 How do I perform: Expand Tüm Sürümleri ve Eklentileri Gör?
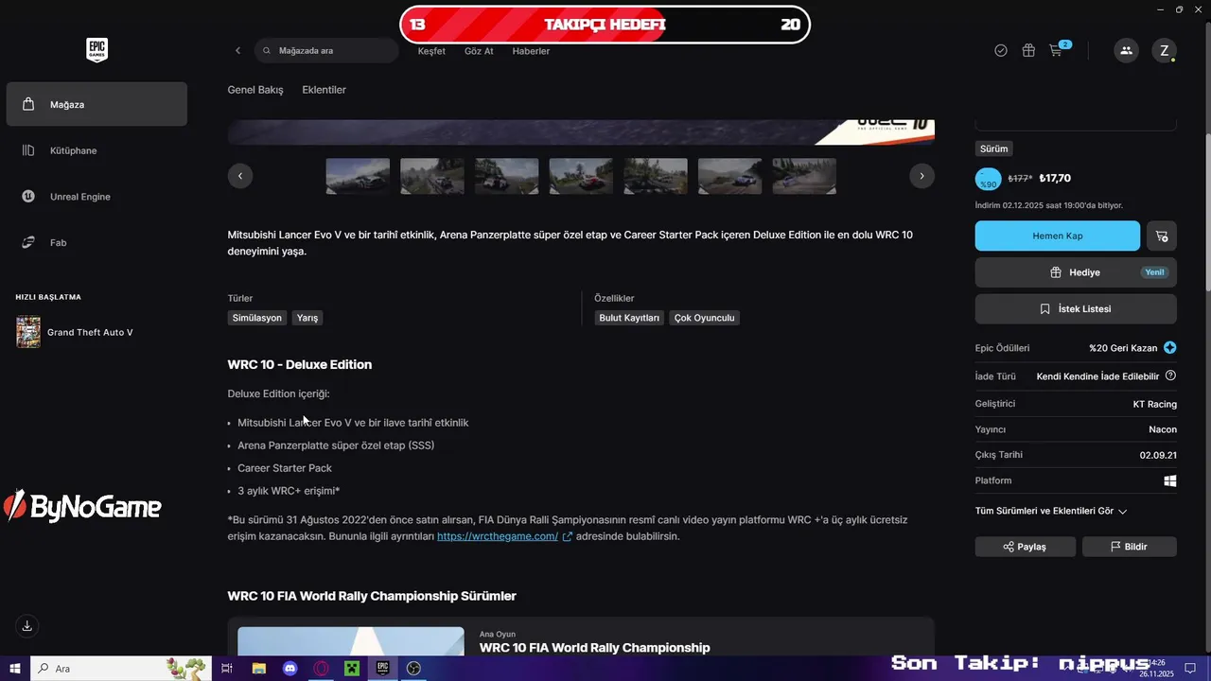(1051, 511)
